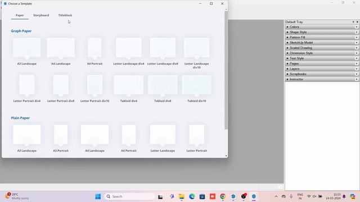360x202 pixels.
Task: Close the SketchUp Model panel X button
Action: (357, 43)
